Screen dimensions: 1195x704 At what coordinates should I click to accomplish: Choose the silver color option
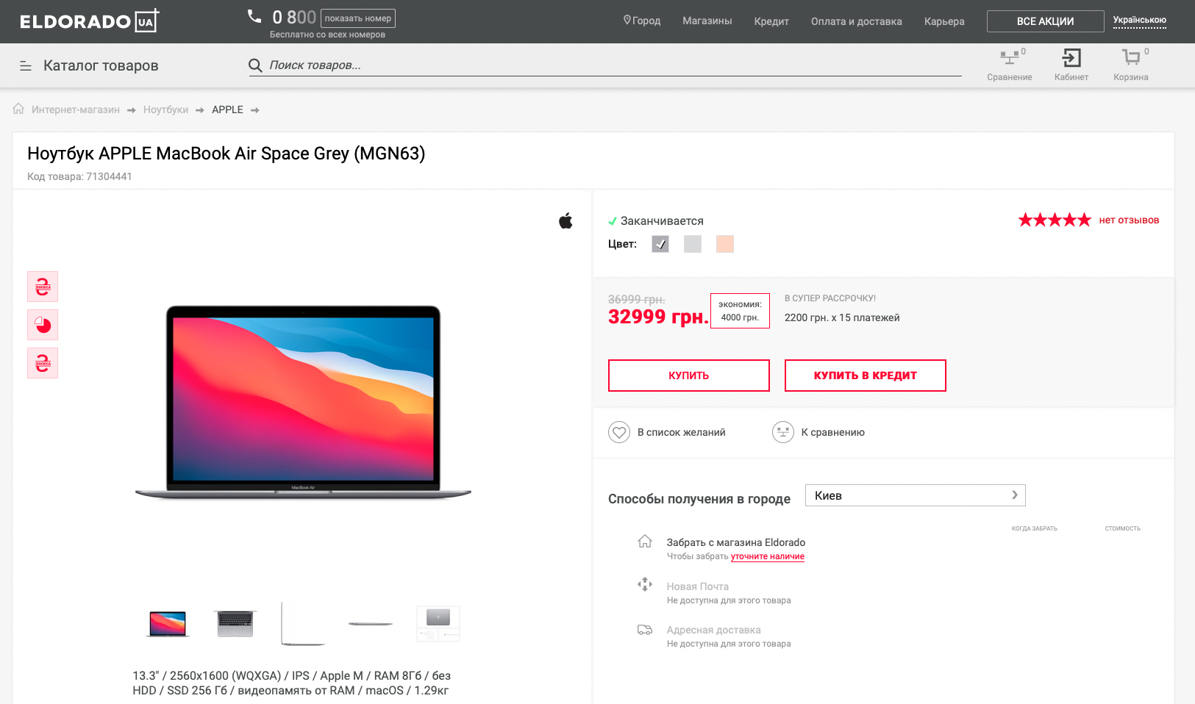[x=693, y=244]
